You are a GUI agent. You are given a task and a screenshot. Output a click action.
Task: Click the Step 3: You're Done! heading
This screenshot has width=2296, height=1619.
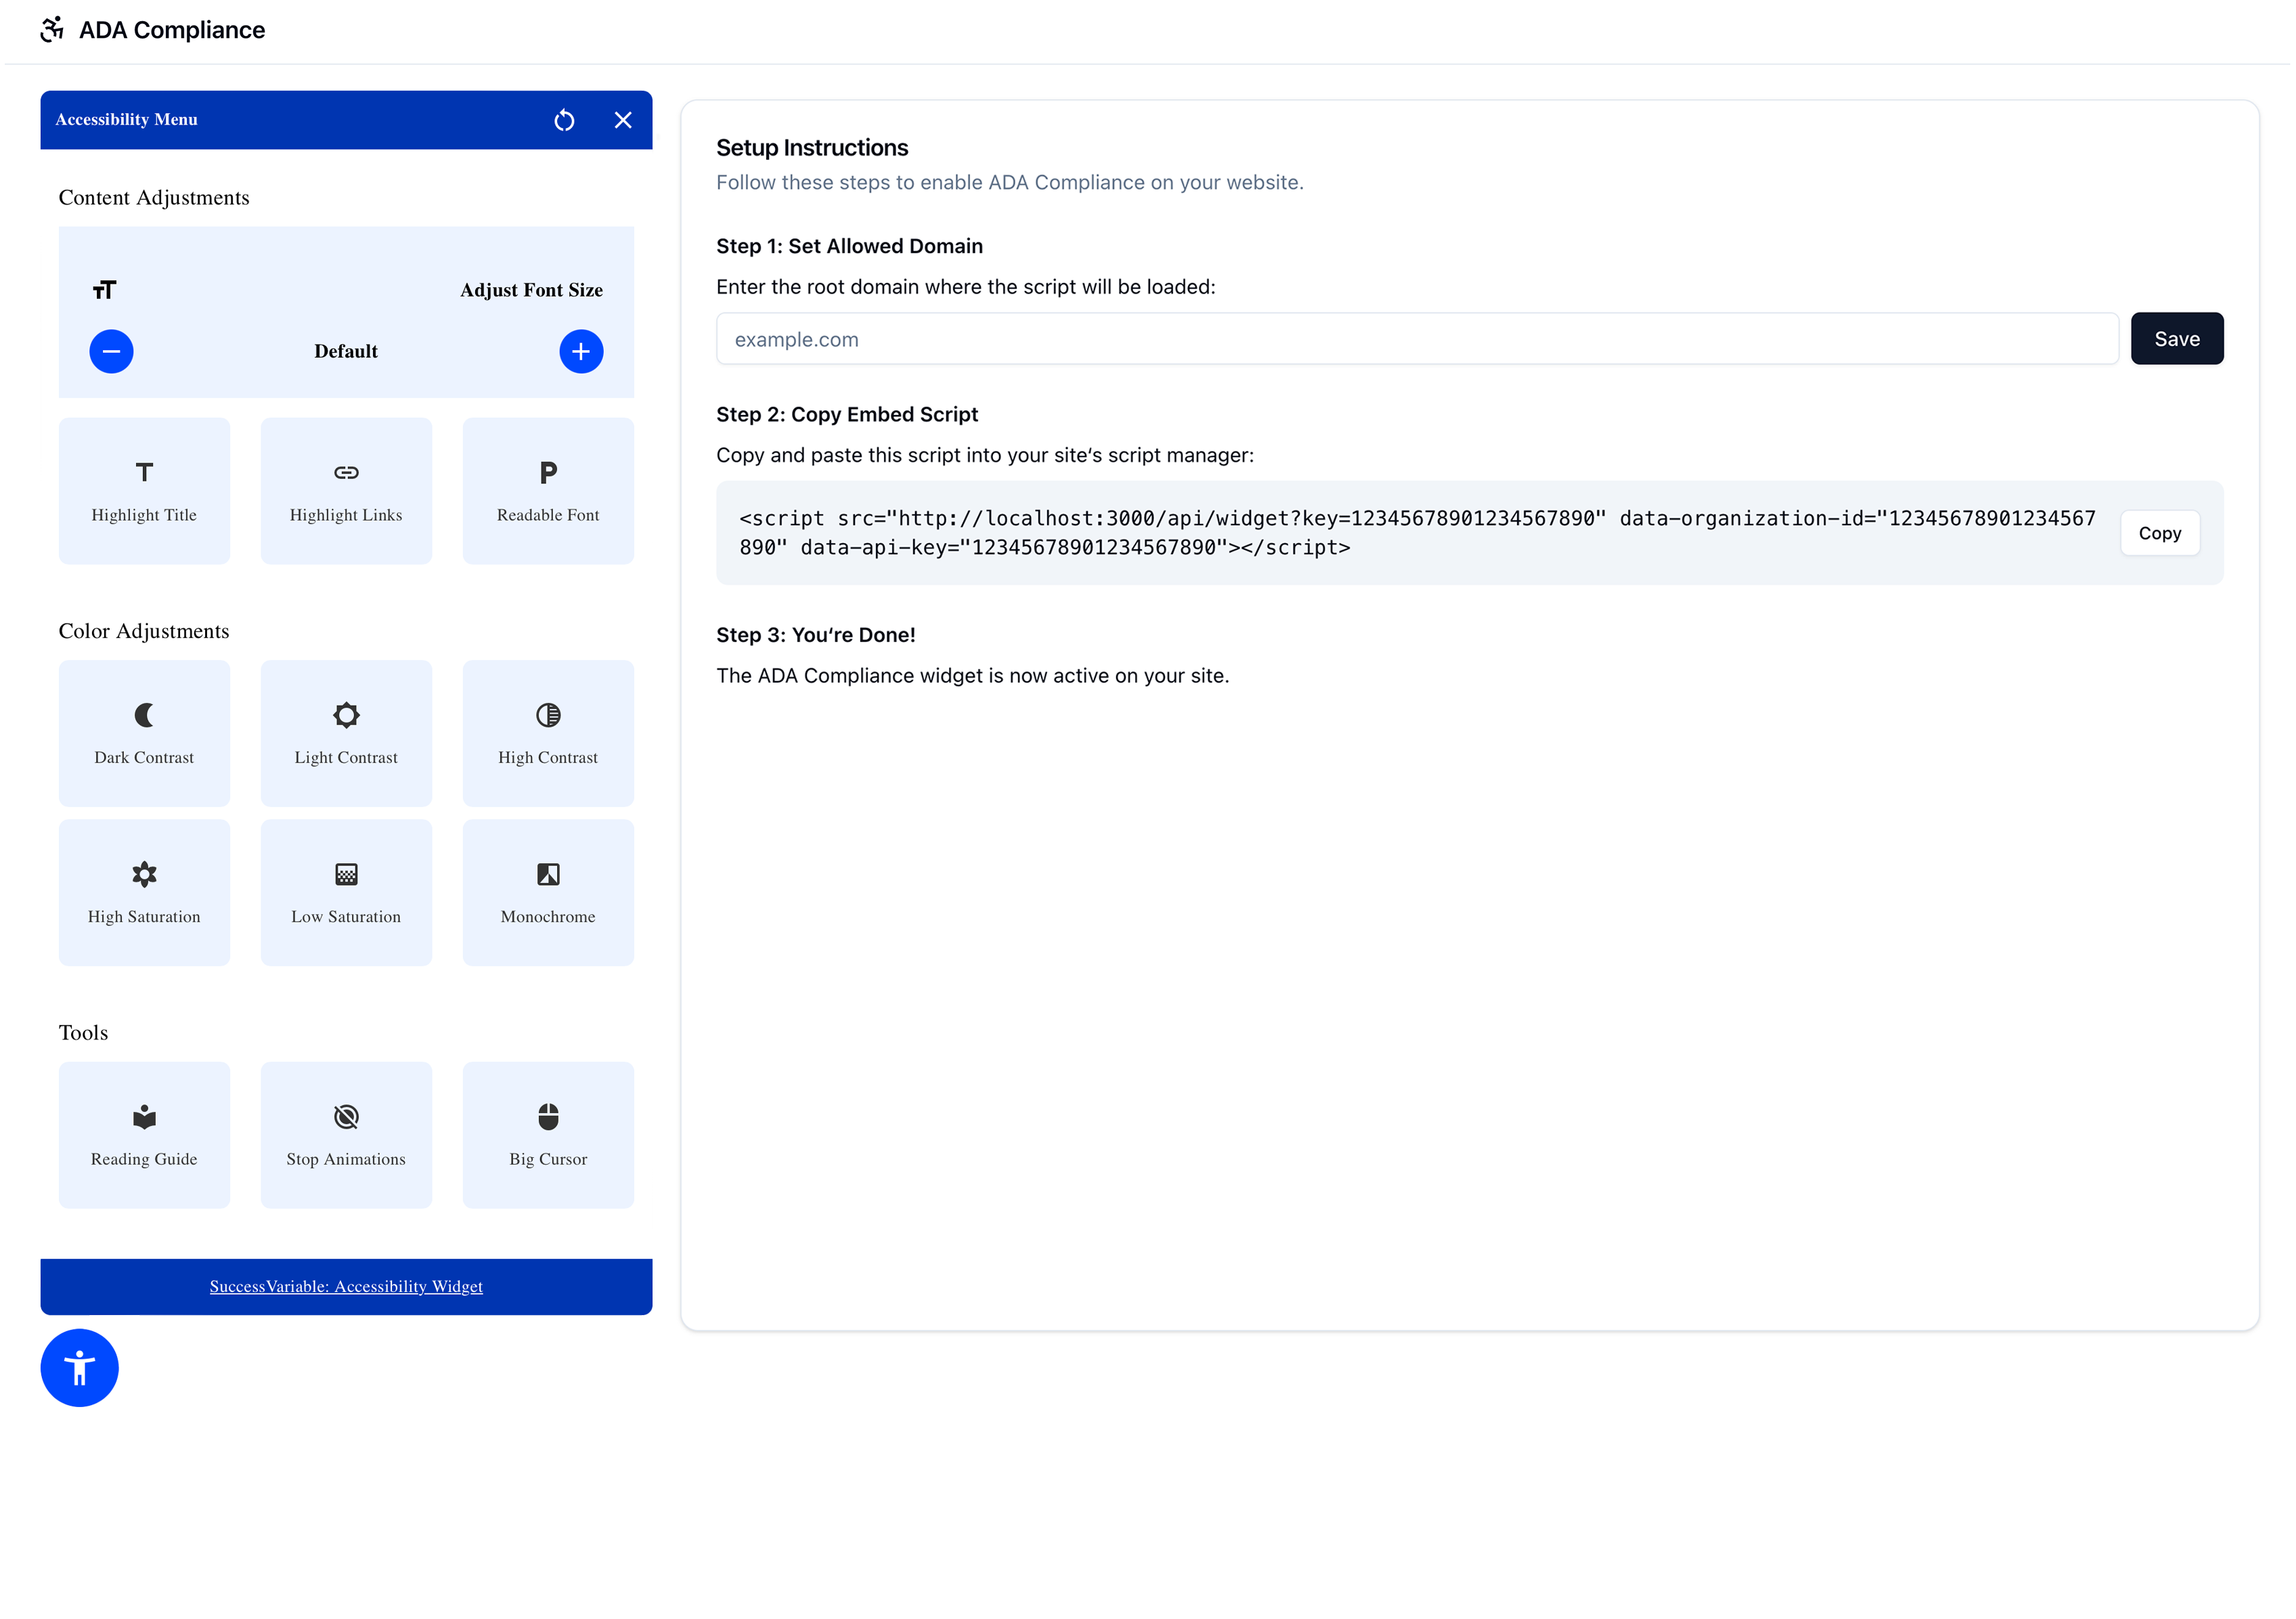[816, 634]
